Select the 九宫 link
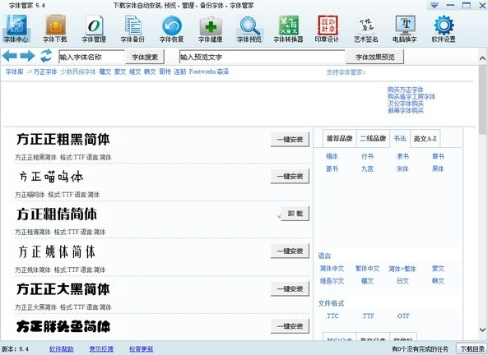The width and height of the screenshot is (488, 355). pyautogui.click(x=367, y=168)
